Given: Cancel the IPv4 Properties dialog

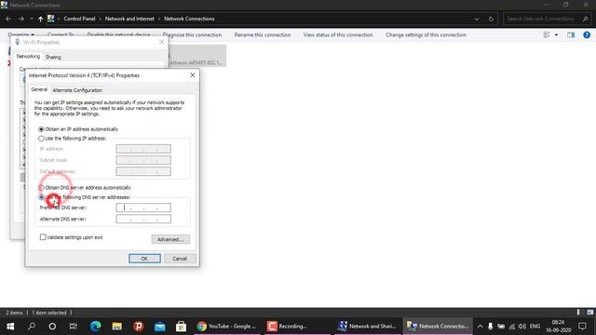Looking at the screenshot, I should (180, 259).
